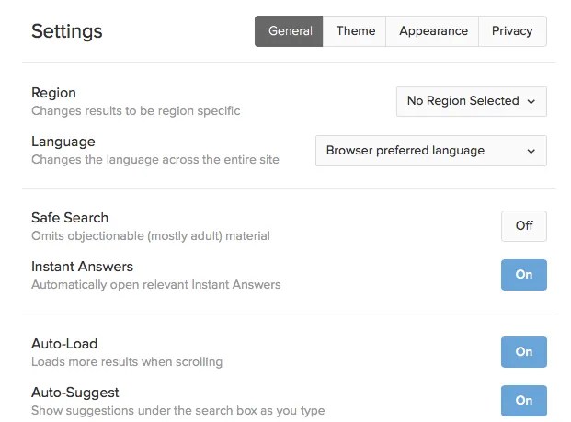571x422 pixels.
Task: Click the Safe Search label text
Action: tap(70, 218)
